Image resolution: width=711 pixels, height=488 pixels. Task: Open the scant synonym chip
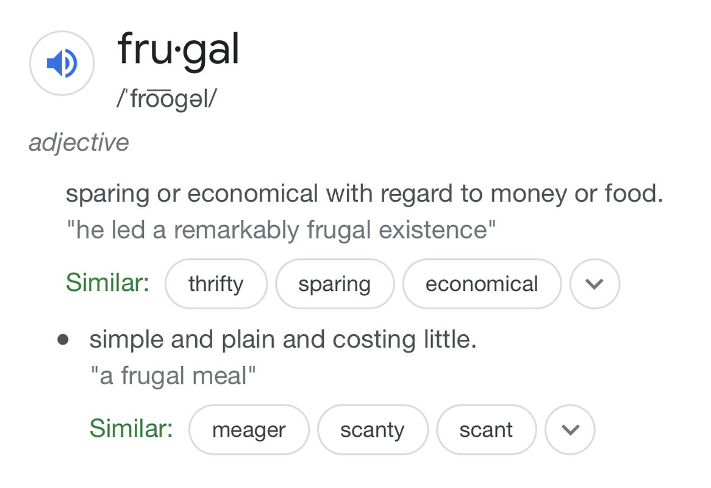(486, 429)
